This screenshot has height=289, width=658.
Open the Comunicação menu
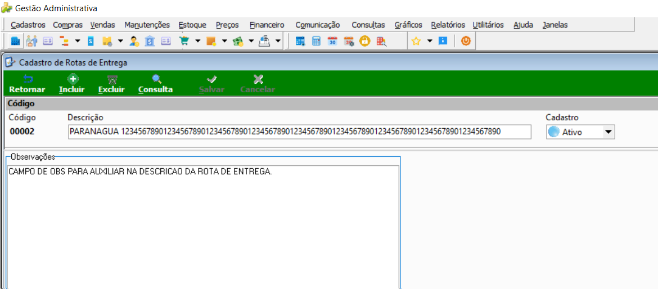click(318, 25)
